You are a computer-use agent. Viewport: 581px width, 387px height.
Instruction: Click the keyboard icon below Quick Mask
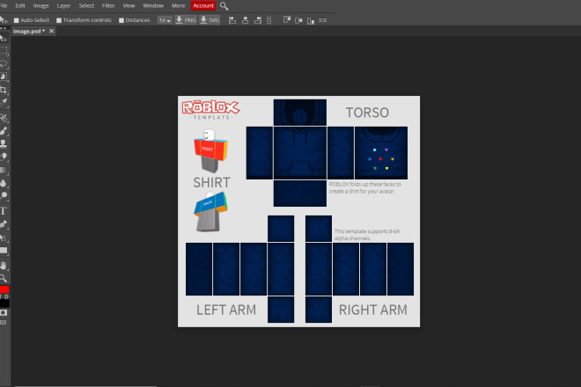point(4,323)
